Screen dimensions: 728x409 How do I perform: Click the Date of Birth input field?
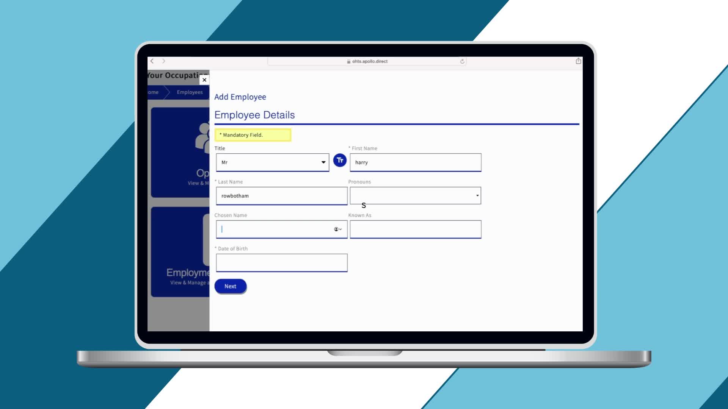tap(281, 262)
